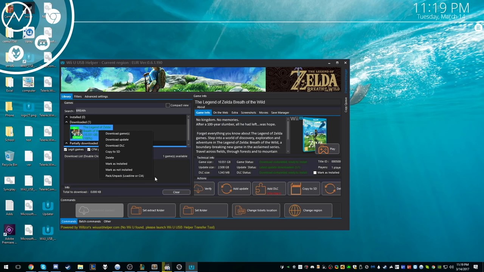
Task: Click Change tickets location command
Action: [x=256, y=210]
